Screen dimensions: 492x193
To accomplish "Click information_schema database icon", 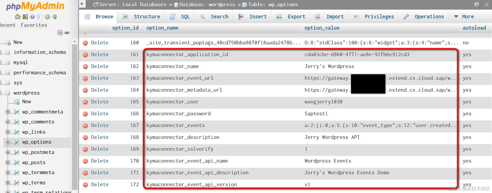I will 8,52.
